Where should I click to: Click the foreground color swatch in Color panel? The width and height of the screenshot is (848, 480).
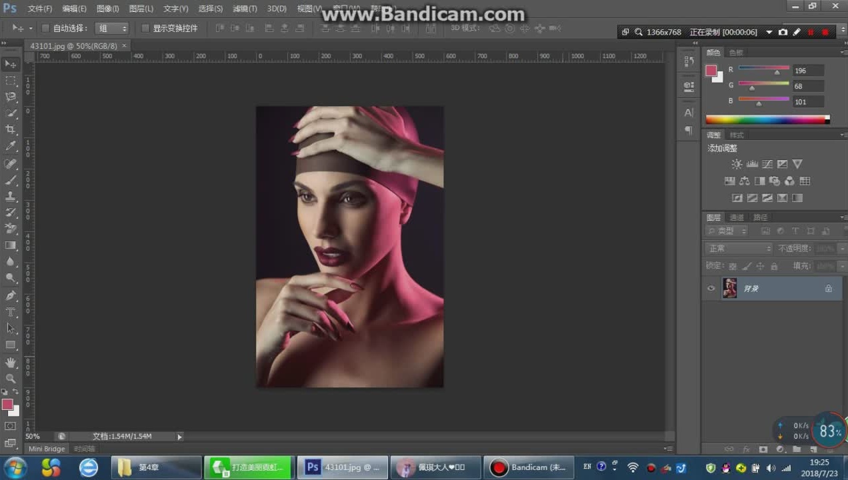tap(711, 71)
